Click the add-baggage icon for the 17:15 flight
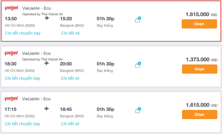Image resolution: width=222 pixels, height=134 pixels. coord(138,110)
